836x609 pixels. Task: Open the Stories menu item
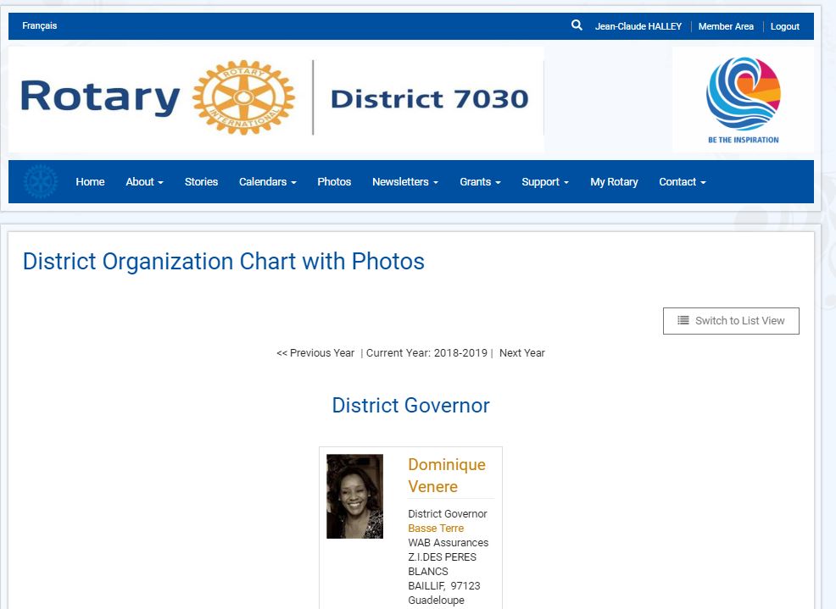tap(201, 182)
